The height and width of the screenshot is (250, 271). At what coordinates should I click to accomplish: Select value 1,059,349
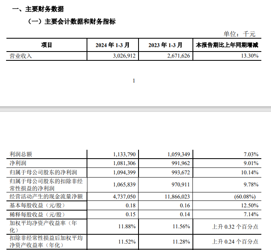coord(178,154)
